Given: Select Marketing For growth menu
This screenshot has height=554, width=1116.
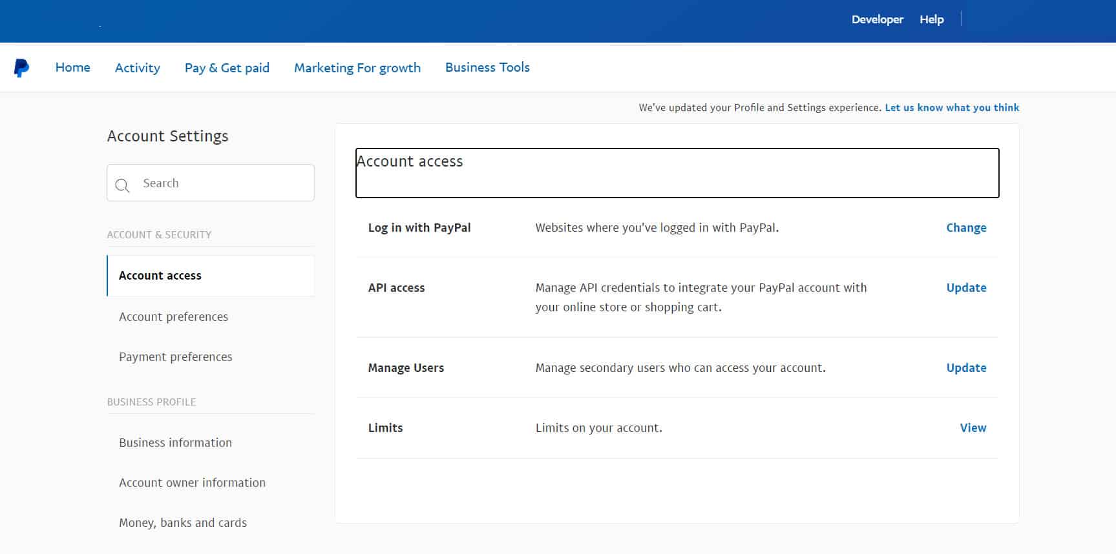Looking at the screenshot, I should (x=357, y=68).
